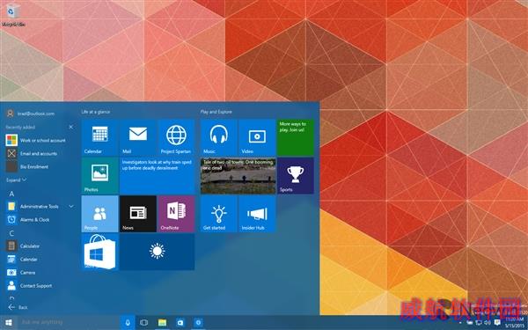Open the Mail tile
This screenshot has height=330, width=528.
138,137
